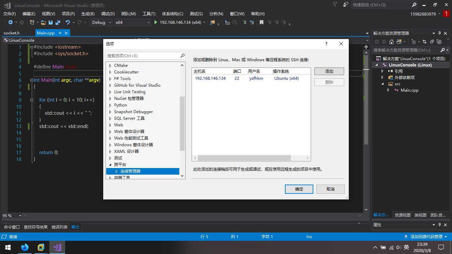Viewport: 452px width, 254px height.
Task: Click the Firefox icon in taskbar
Action: [25, 247]
